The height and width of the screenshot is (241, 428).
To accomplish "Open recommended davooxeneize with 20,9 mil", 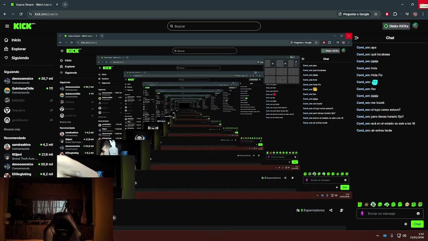I will click(28, 166).
